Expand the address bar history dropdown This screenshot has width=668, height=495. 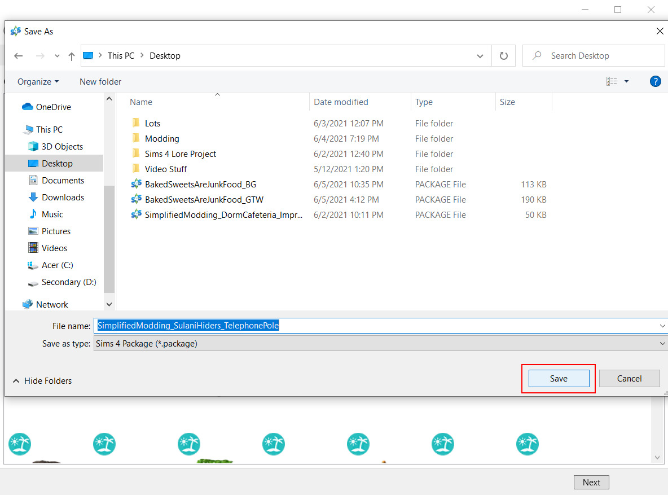click(x=480, y=56)
